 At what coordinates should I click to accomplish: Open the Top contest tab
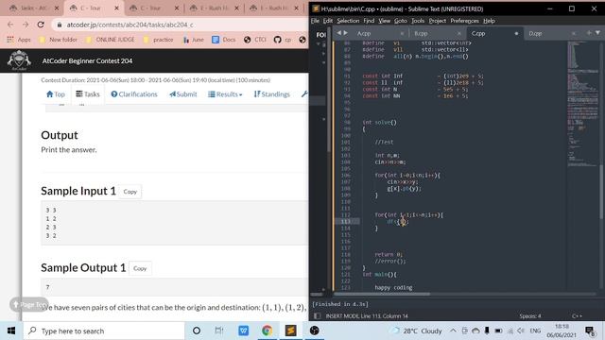tap(56, 94)
